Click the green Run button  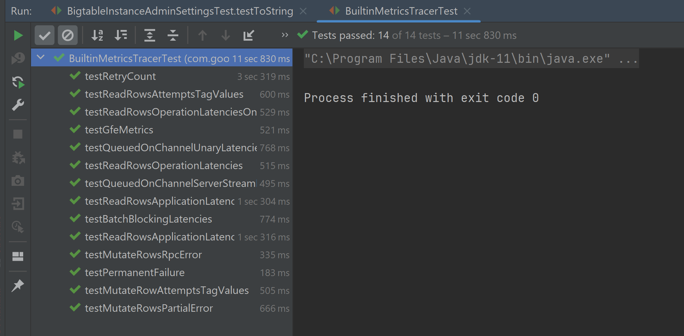pos(18,35)
